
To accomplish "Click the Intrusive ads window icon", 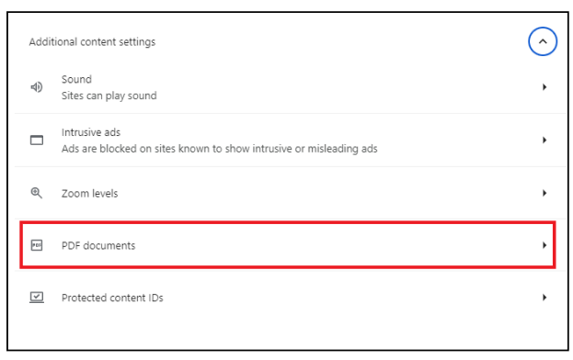I will [37, 141].
